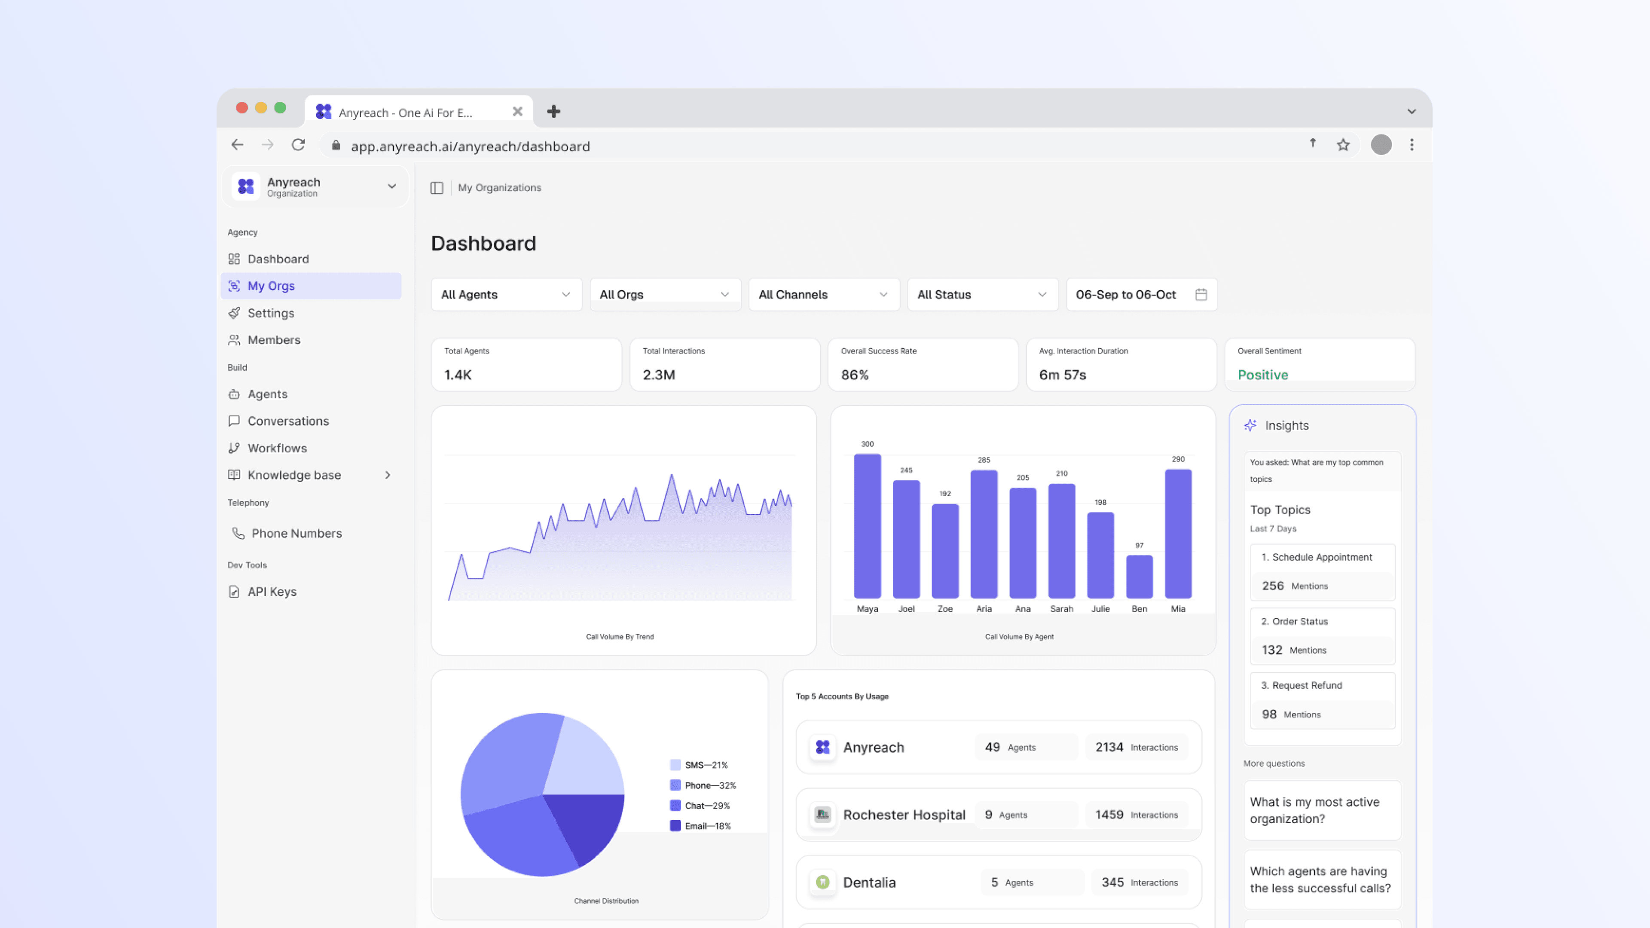Click the Email legend color swatch
The image size is (1650, 928).
[x=675, y=825]
